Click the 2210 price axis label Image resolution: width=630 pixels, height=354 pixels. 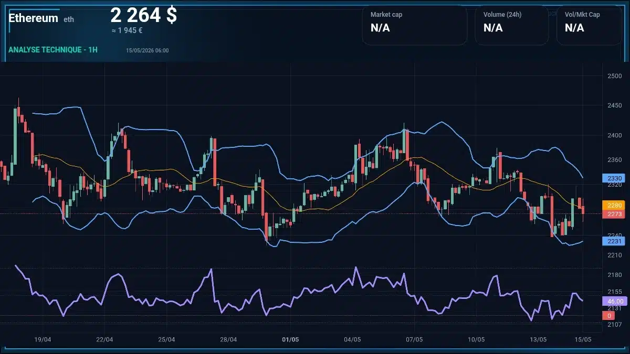614,255
